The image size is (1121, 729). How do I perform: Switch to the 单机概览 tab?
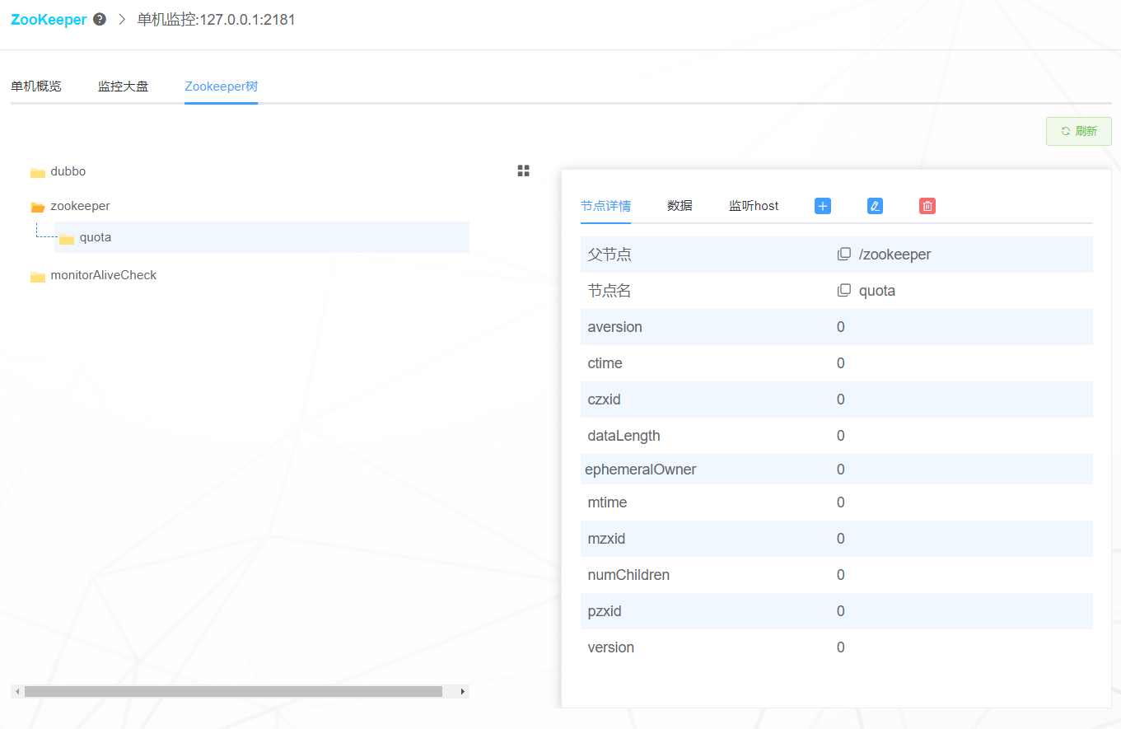(x=36, y=86)
